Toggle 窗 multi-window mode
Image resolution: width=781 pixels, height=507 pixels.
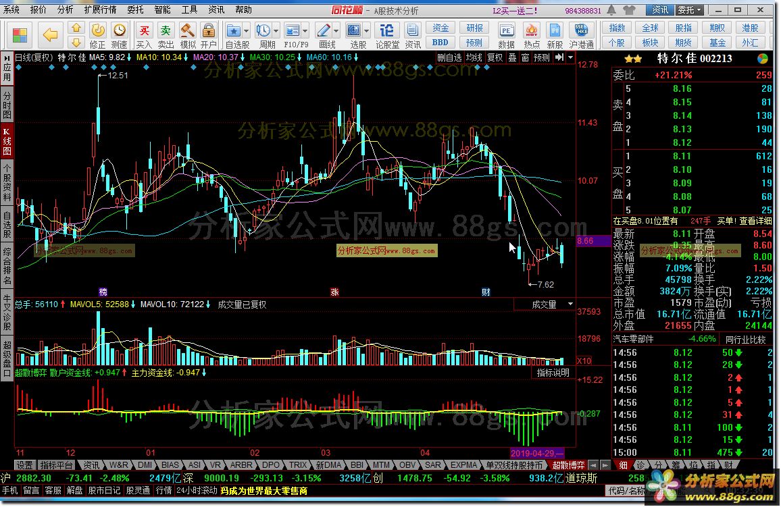tap(525, 57)
